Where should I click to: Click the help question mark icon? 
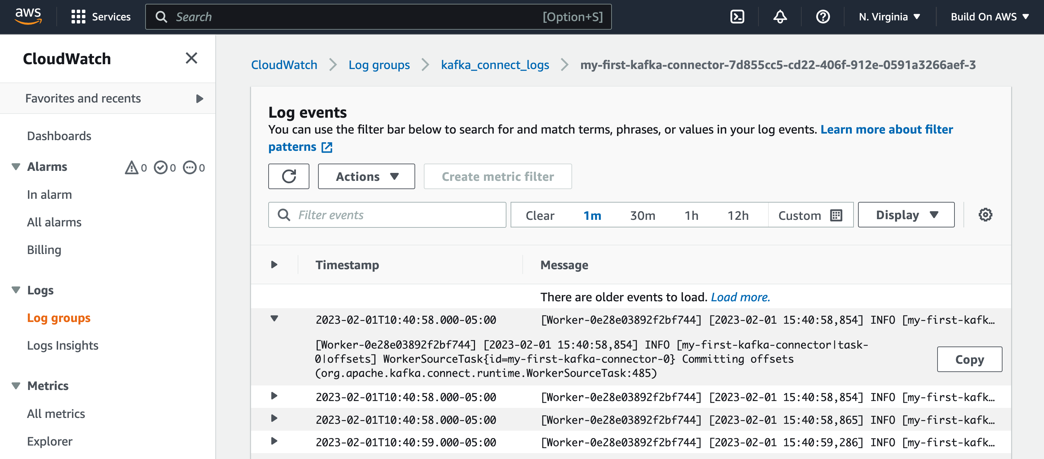(x=822, y=17)
